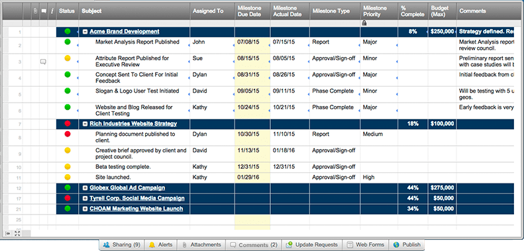524x251 pixels.
Task: Click the green status ball on Acme Brand Development
Action: 68,31
